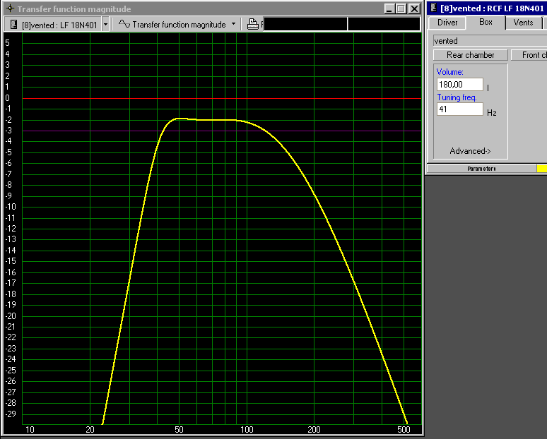The width and height of the screenshot is (547, 439).
Task: Close the Transfer function magnitude window
Action: (x=414, y=9)
